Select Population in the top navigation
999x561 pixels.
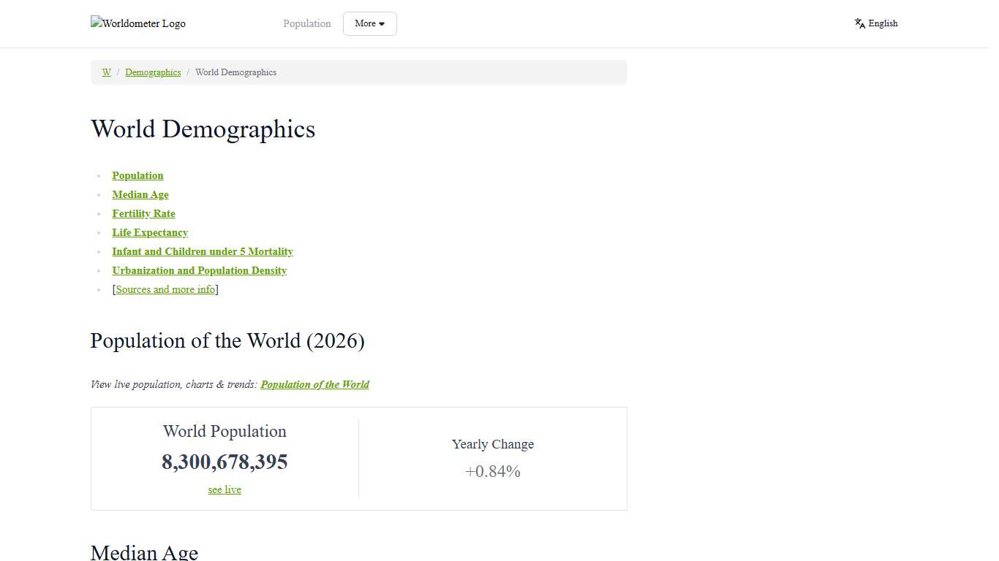point(306,23)
